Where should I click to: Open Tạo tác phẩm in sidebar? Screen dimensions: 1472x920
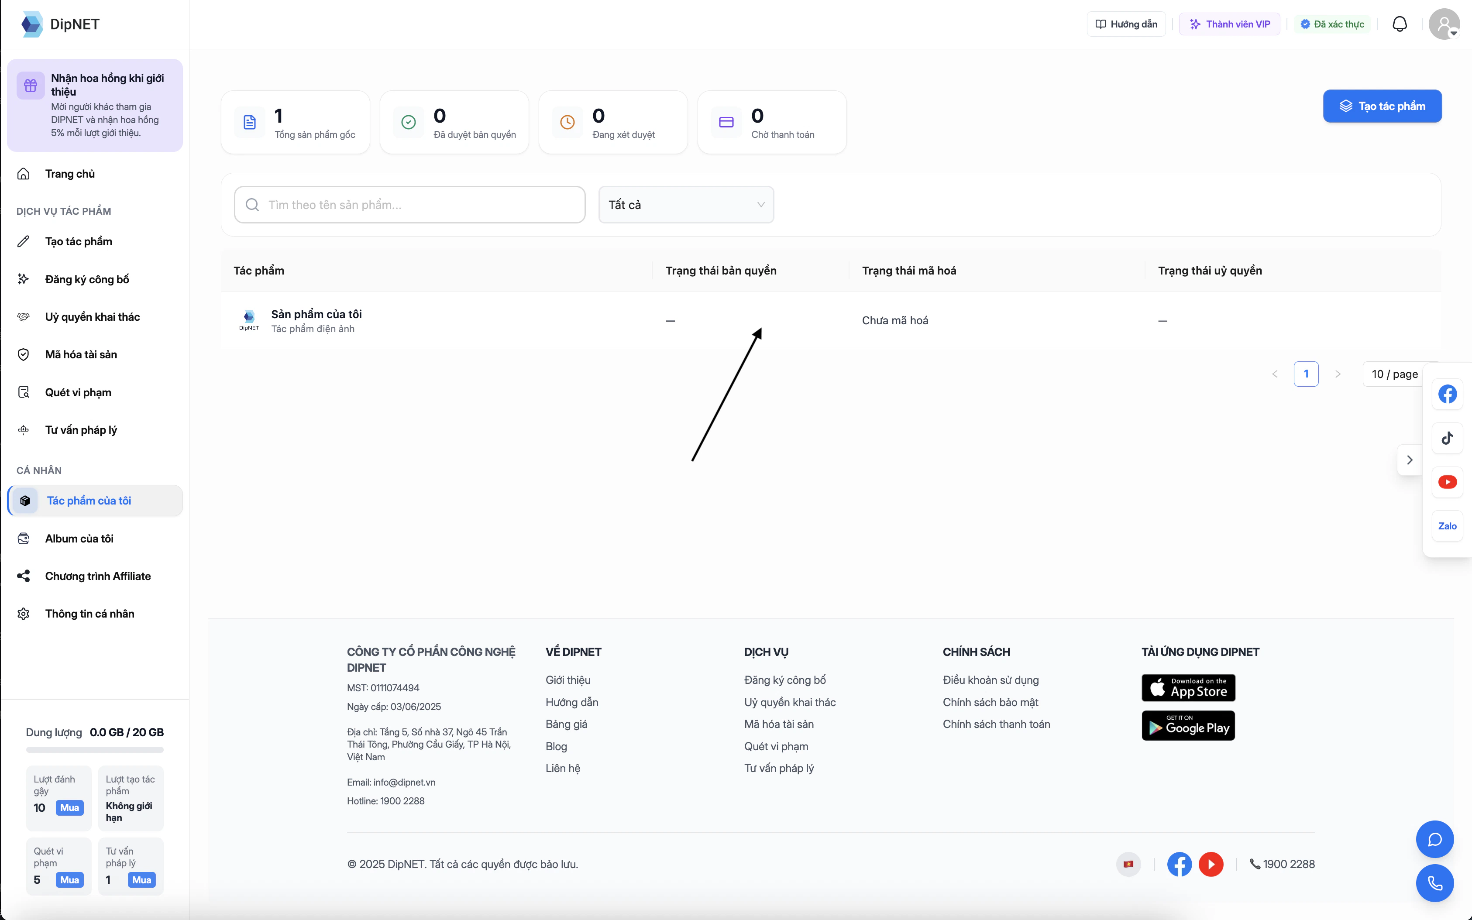(x=95, y=241)
